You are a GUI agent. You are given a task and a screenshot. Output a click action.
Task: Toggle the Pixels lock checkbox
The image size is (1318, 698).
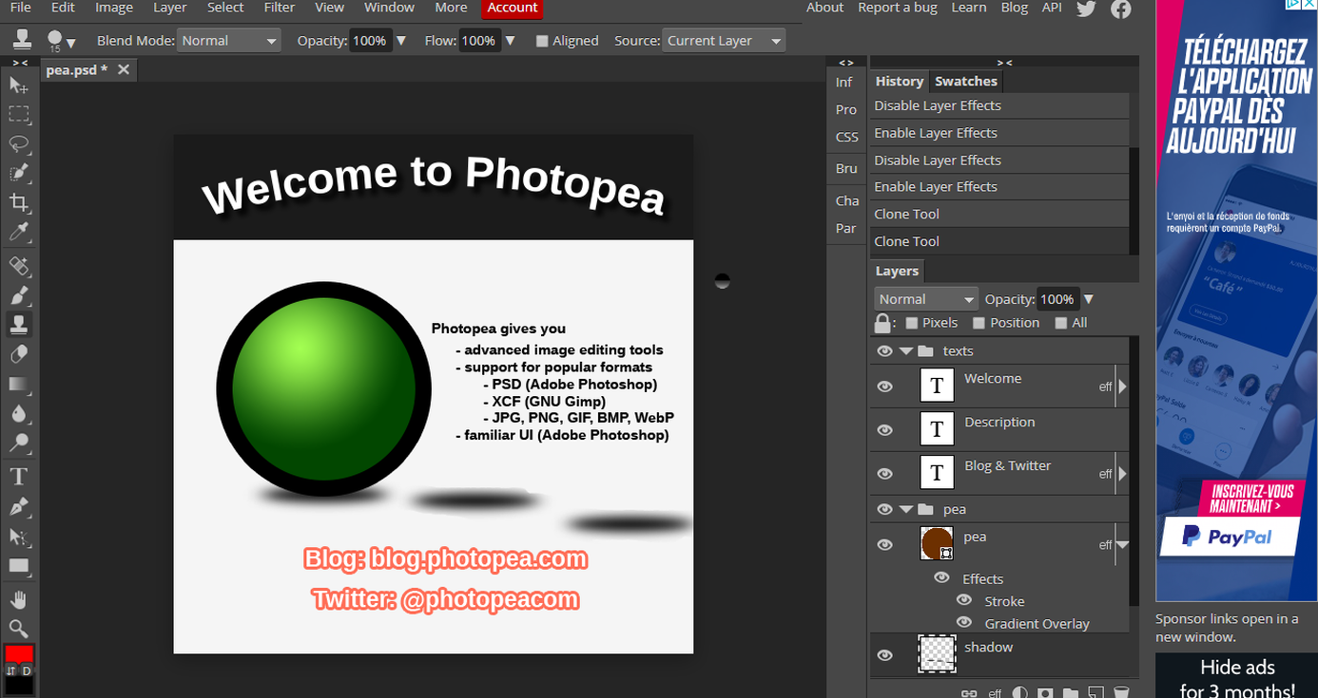pyautogui.click(x=912, y=323)
